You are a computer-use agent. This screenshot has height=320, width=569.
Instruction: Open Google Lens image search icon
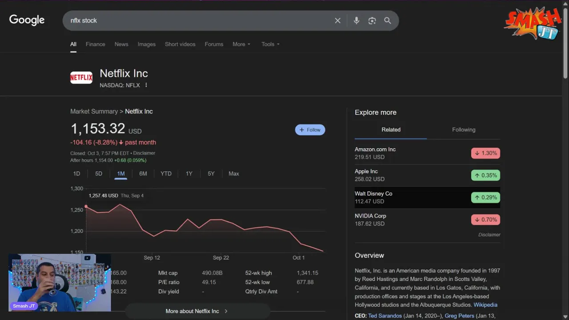[x=372, y=20]
